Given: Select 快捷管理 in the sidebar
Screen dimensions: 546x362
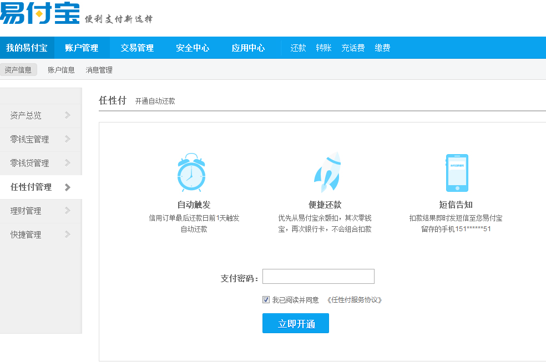Looking at the screenshot, I should [x=41, y=234].
